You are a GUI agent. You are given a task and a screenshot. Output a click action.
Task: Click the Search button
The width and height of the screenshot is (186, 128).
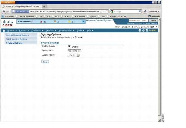(x=153, y=21)
